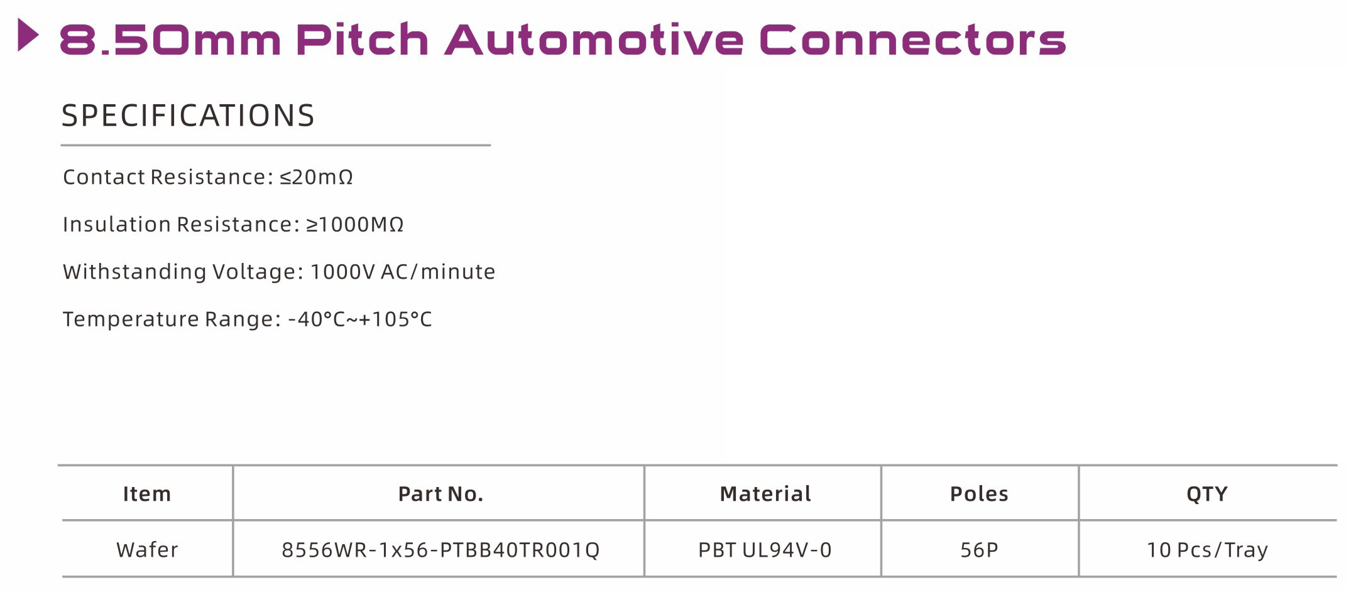Click the Part No. column header
This screenshot has height=590, width=1346.
[440, 494]
